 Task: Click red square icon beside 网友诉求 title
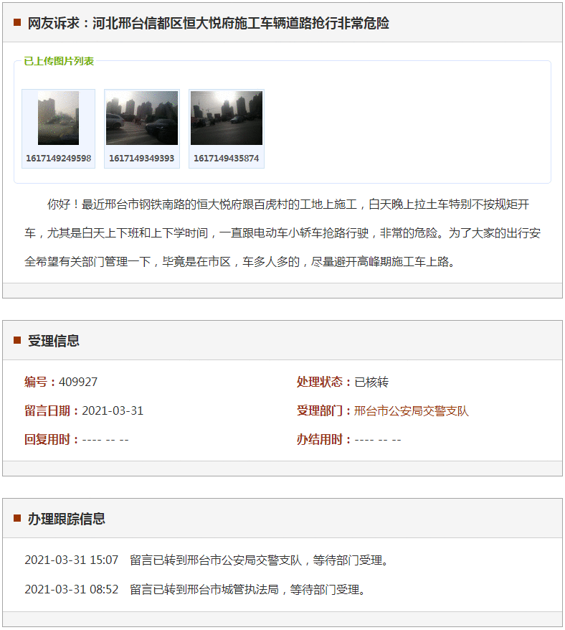click(x=17, y=23)
